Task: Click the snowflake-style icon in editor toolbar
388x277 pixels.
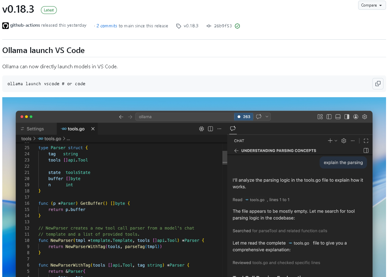Action: point(201,129)
